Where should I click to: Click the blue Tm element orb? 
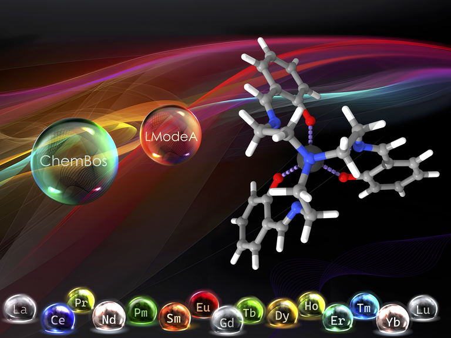coord(365,306)
